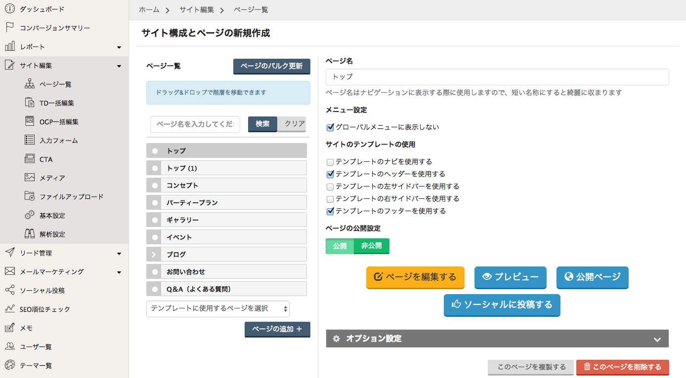Enable テンプレートのナビを使用する checkbox
This screenshot has height=378, width=686.
point(330,162)
